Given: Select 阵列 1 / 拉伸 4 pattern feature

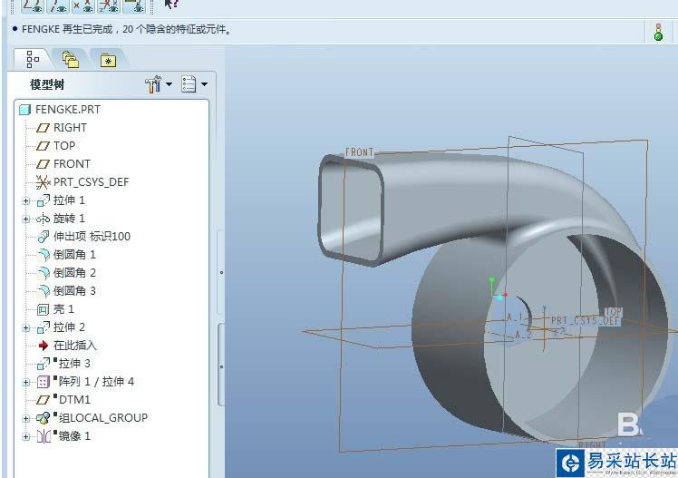Looking at the screenshot, I should (96, 382).
